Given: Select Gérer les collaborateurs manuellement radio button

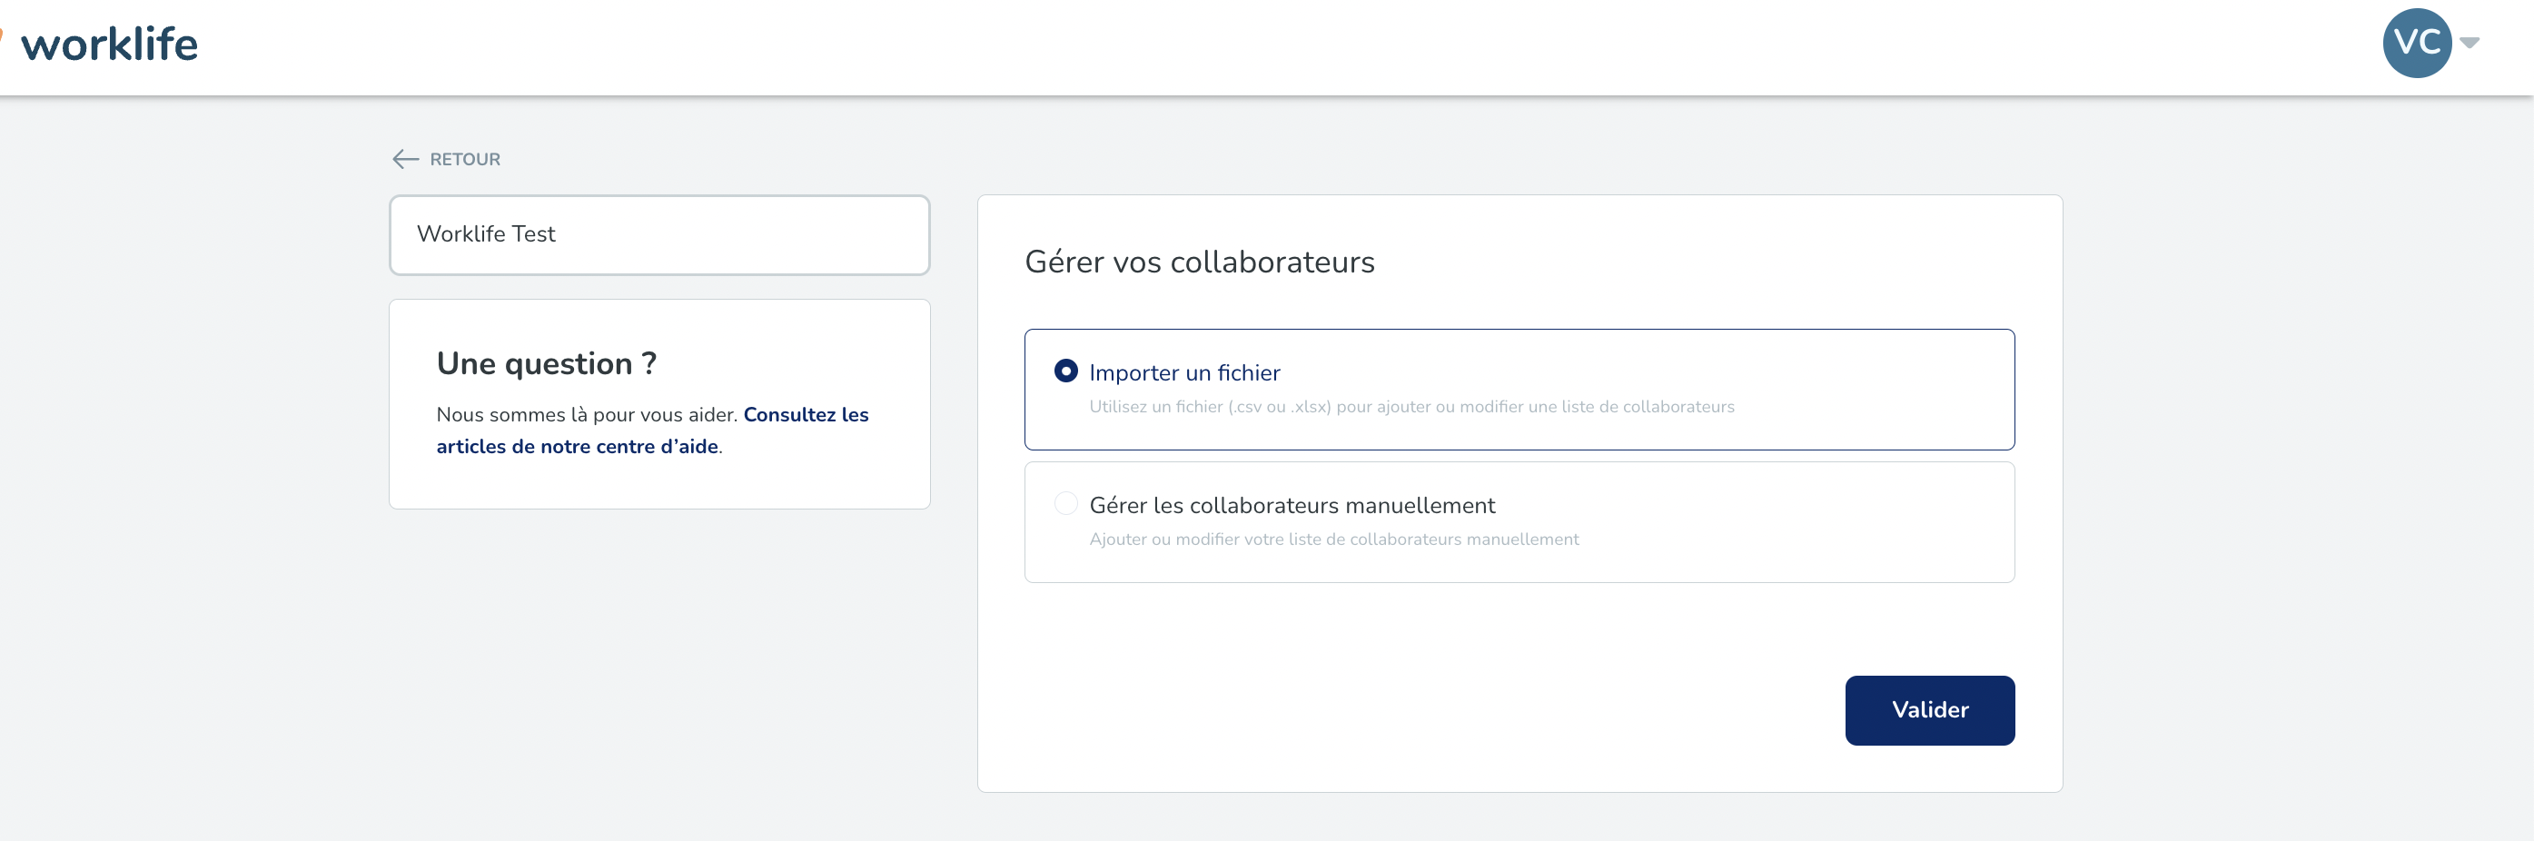Looking at the screenshot, I should click(x=1065, y=504).
